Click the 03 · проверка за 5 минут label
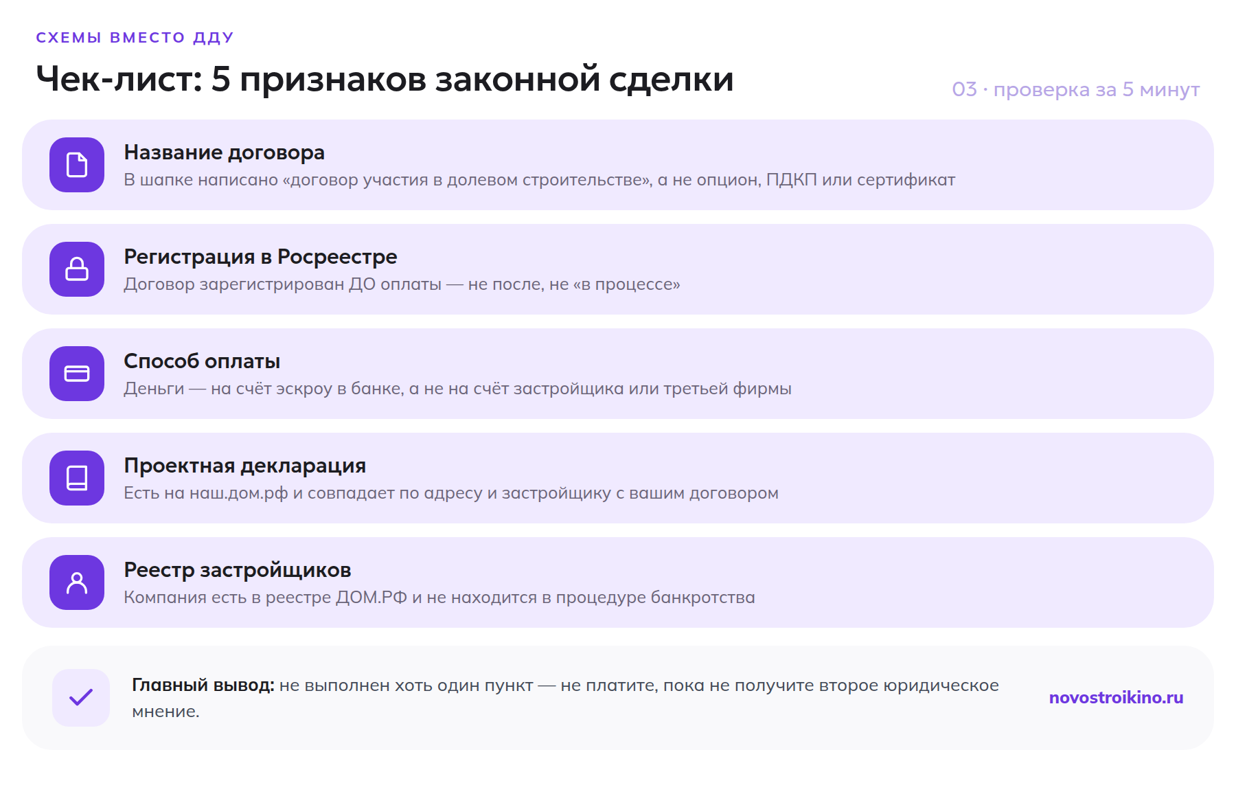1236x794 pixels. pos(1076,90)
